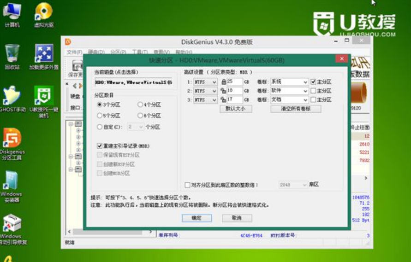Image resolution: width=411 pixels, height=262 pixels.
Task: Open the 回收站 recycle bin icon
Action: coord(12,57)
